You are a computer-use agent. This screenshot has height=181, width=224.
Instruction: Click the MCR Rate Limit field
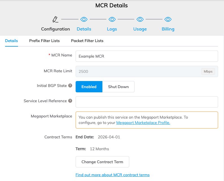pos(138,71)
